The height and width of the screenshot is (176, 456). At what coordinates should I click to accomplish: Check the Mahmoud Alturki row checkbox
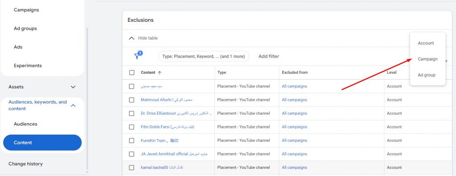pyautogui.click(x=132, y=100)
